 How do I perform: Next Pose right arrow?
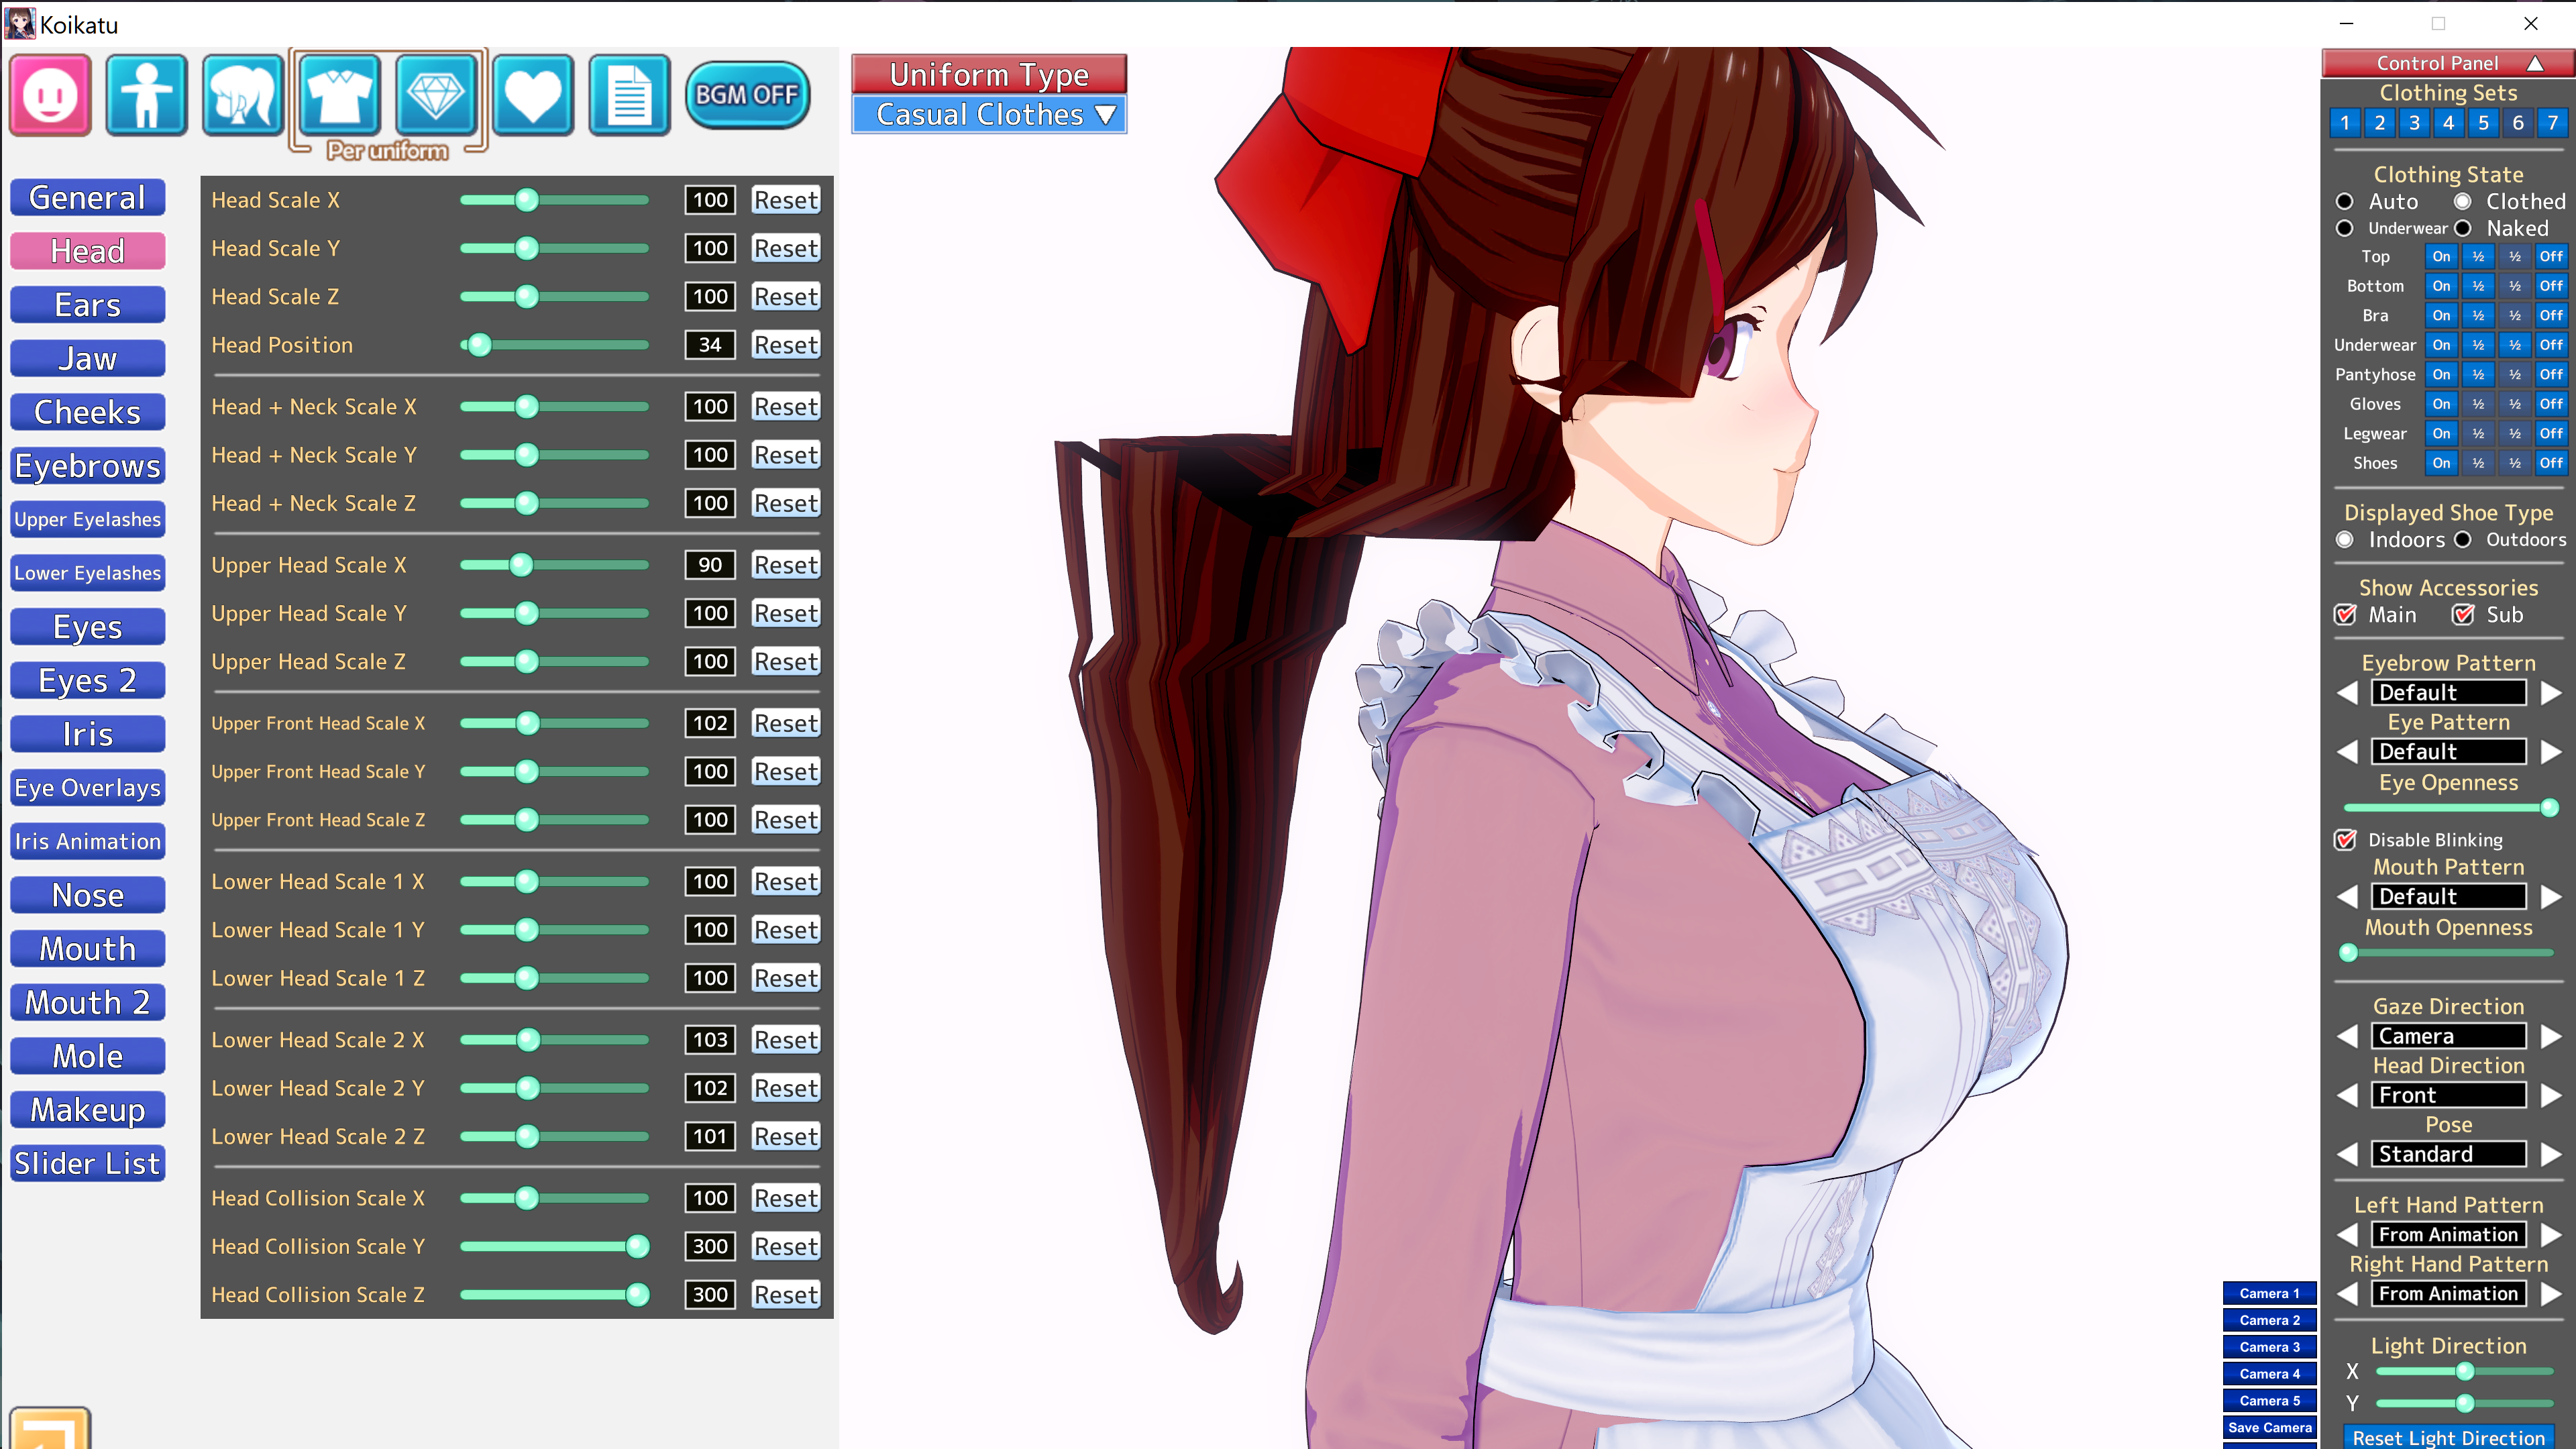(x=2551, y=1154)
